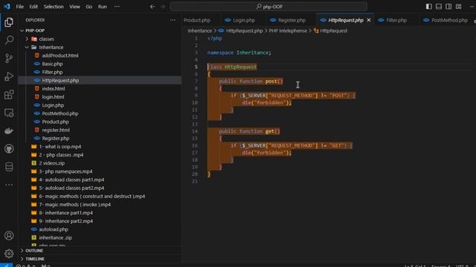Image resolution: width=476 pixels, height=267 pixels.
Task: Open the File menu
Action: tap(20, 7)
